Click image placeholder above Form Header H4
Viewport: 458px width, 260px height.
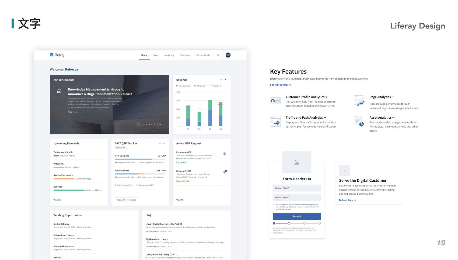click(297, 162)
